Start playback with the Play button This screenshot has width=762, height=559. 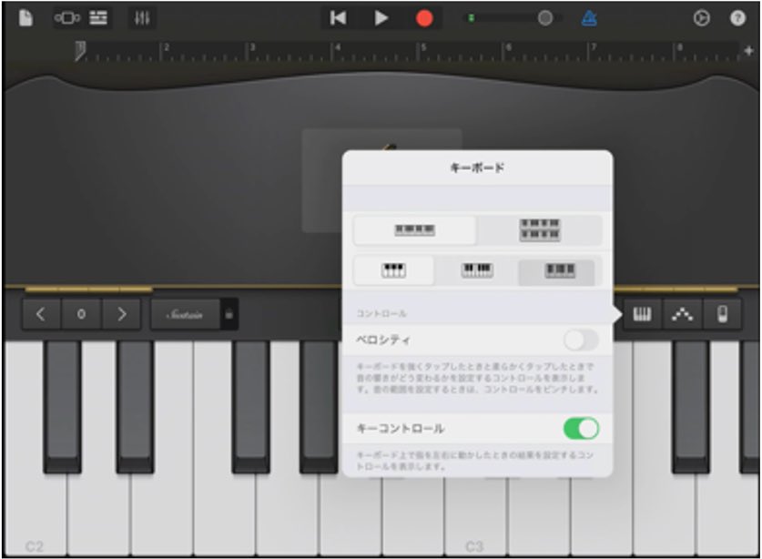tap(381, 18)
